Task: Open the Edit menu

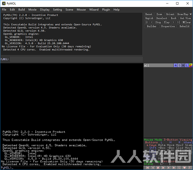Action: 12,10
